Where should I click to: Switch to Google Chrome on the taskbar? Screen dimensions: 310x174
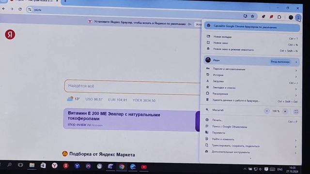[x=122, y=167]
